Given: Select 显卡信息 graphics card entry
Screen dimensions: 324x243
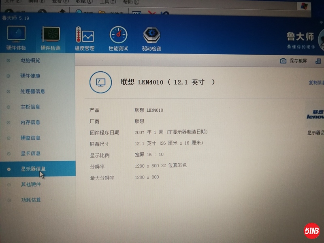Looking at the screenshot, I should (x=30, y=153).
